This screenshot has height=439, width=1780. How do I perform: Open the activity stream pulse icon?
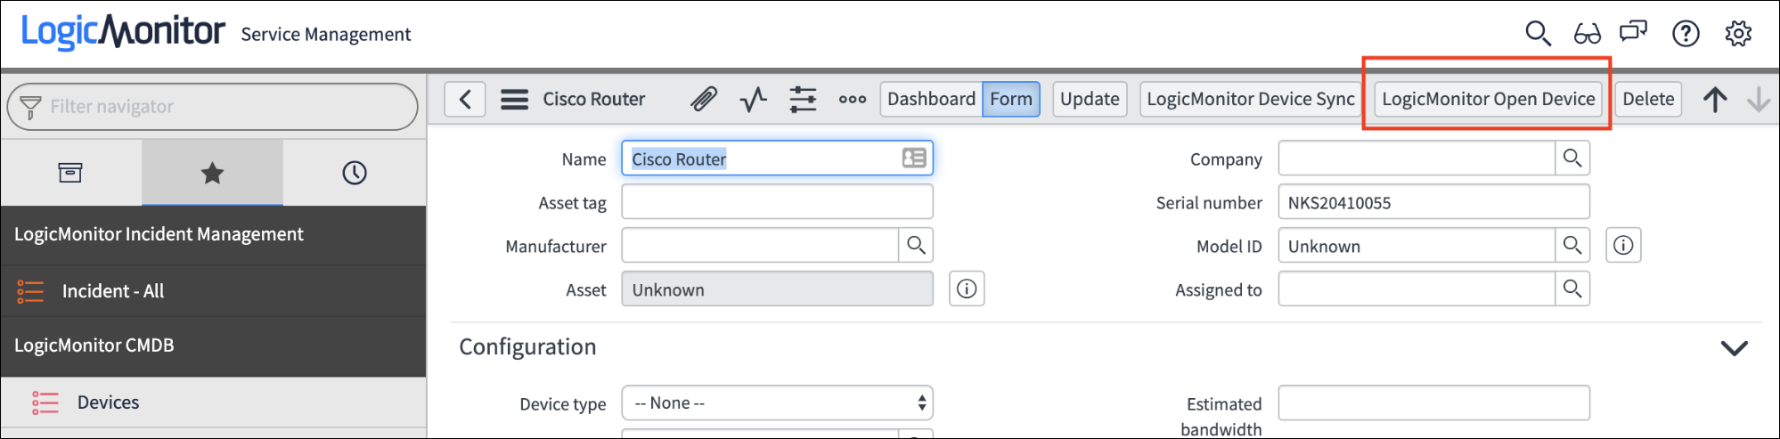(x=753, y=99)
